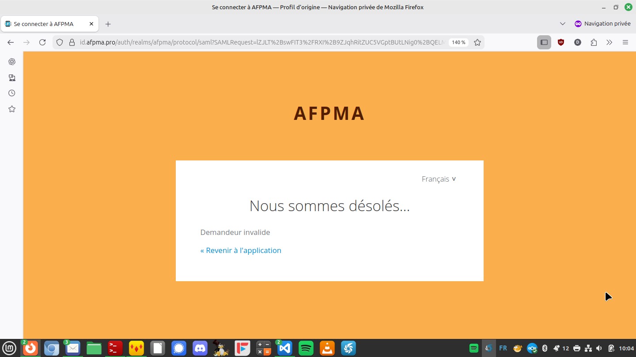The height and width of the screenshot is (357, 636).
Task: Toggle the sidebar visibility button
Action: click(x=544, y=42)
